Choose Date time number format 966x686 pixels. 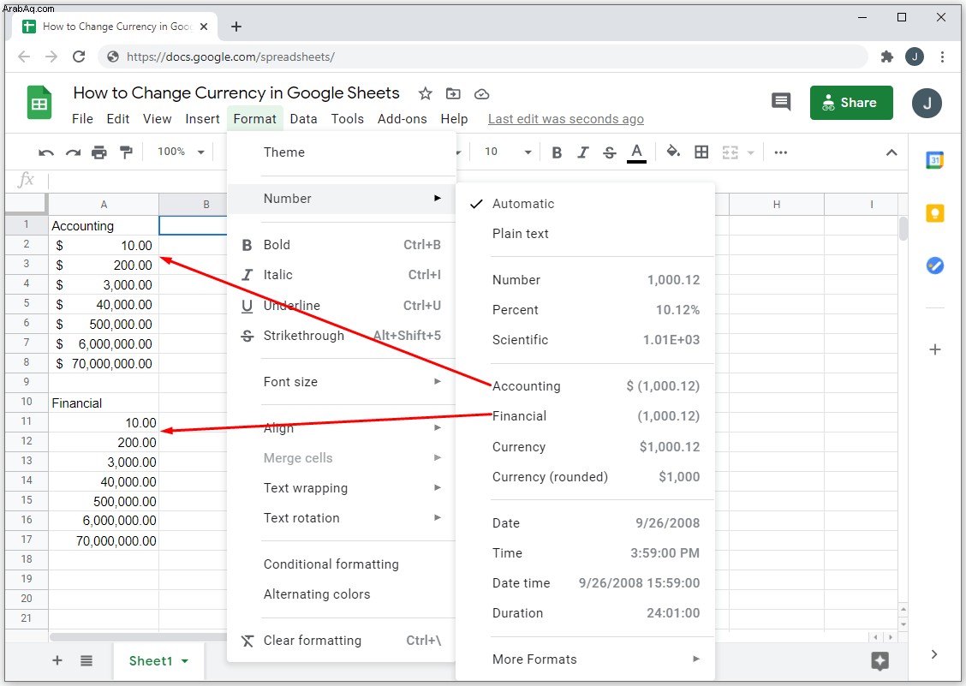pos(585,582)
